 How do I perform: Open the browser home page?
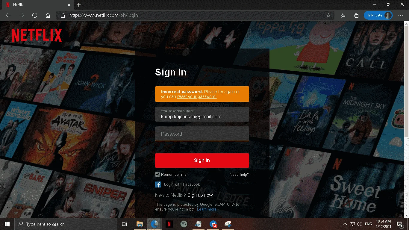coord(48,15)
